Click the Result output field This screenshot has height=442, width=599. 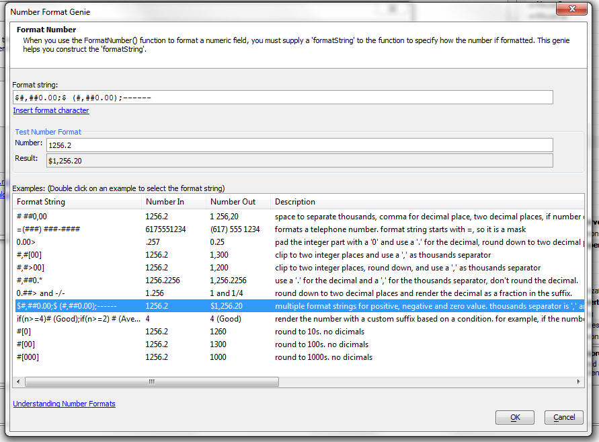click(300, 161)
